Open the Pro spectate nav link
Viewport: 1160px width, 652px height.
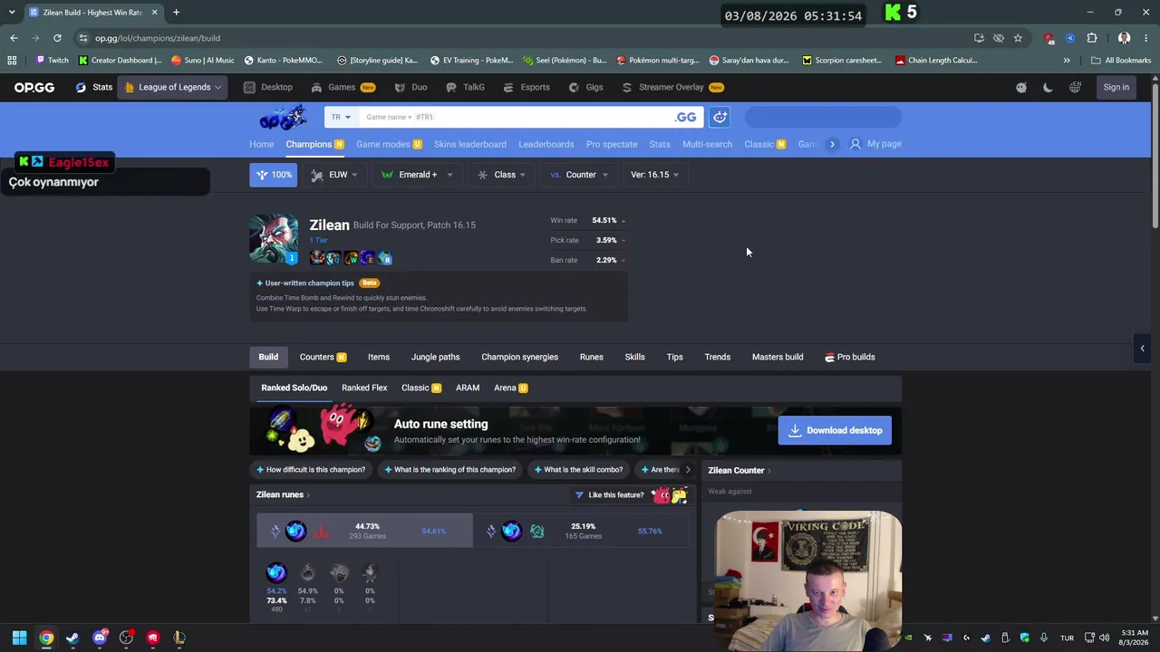click(612, 144)
